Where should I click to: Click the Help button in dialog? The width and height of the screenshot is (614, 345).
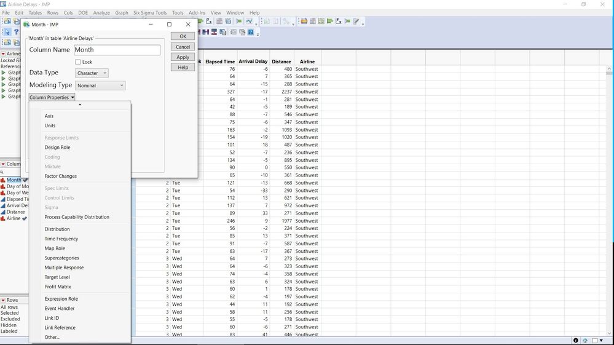(183, 68)
